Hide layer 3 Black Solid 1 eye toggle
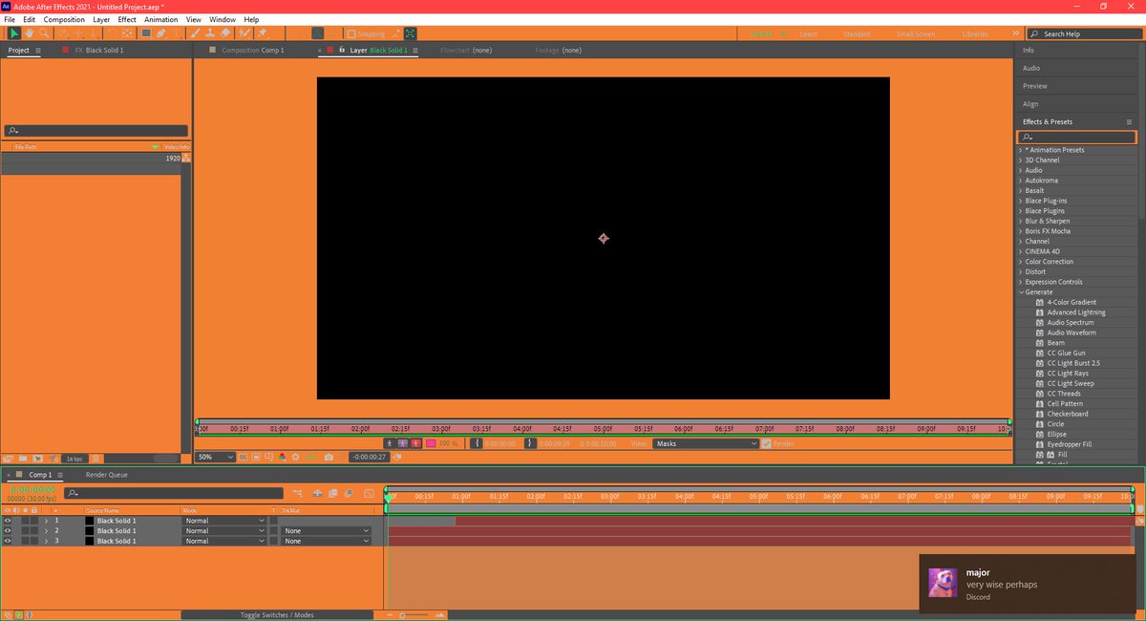The image size is (1146, 621). [8, 541]
